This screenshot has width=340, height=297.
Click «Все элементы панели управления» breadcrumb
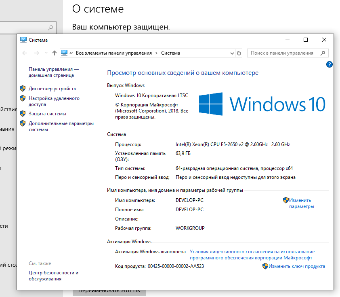pyautogui.click(x=113, y=53)
